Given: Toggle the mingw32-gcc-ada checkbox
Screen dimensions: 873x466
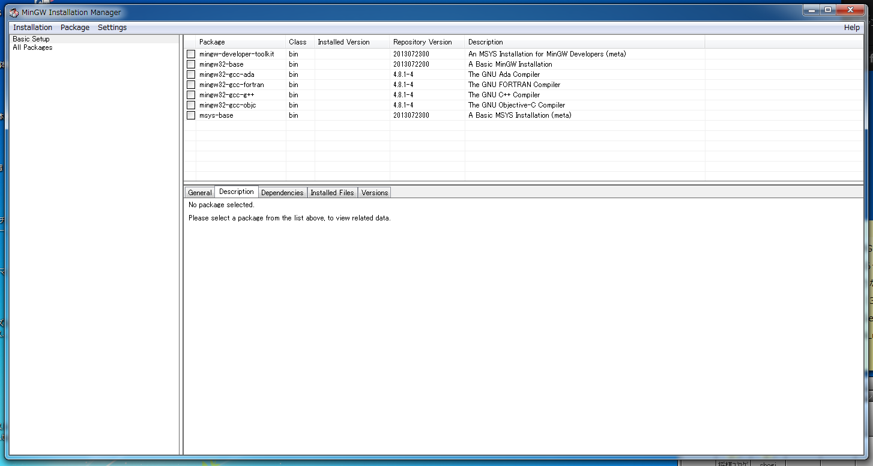Looking at the screenshot, I should pyautogui.click(x=191, y=74).
